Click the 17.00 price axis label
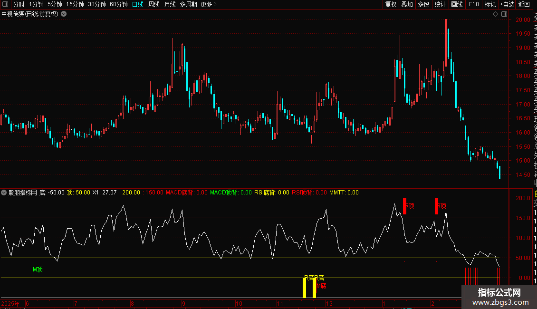The height and width of the screenshot is (309, 537). (523, 105)
